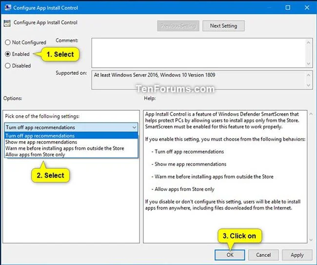Select the Disabled radio button

(x=8, y=66)
